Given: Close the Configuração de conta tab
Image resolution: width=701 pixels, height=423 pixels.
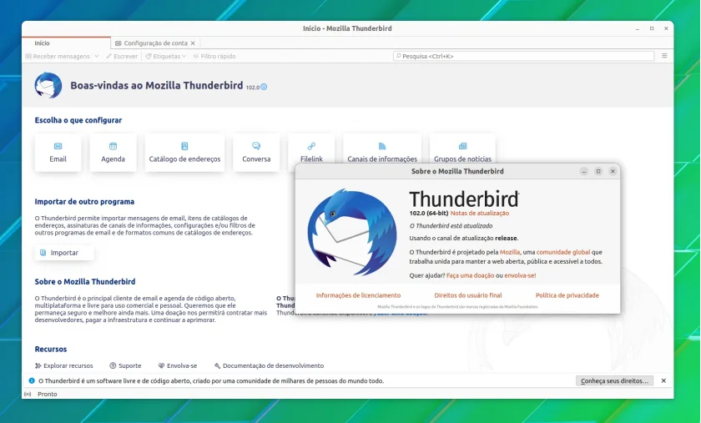Looking at the screenshot, I should (x=193, y=43).
